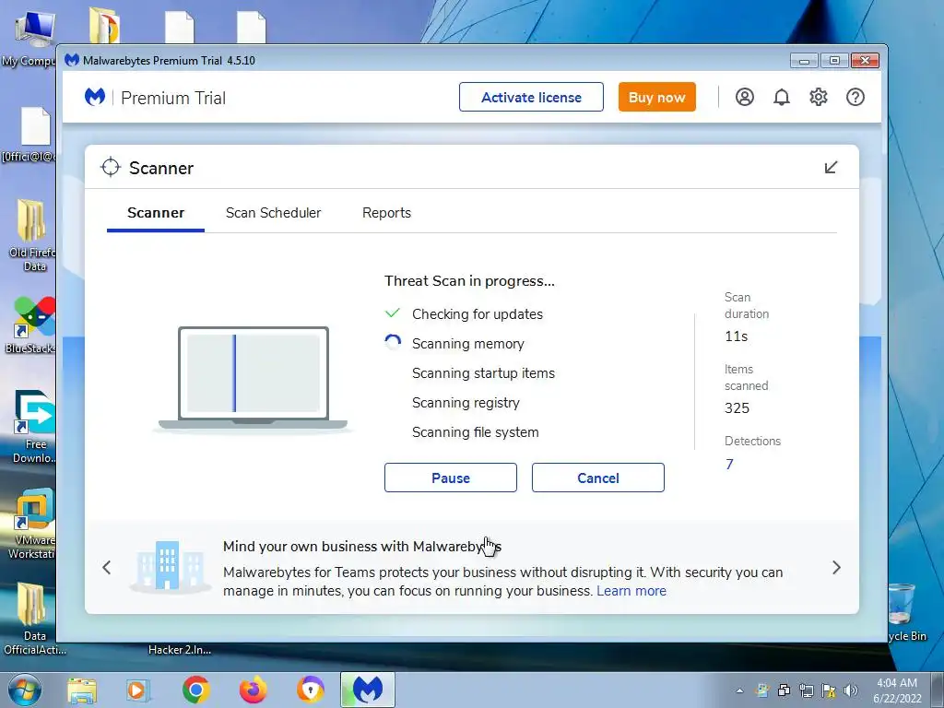Click the green checkmark beside Checking for updates
The image size is (944, 708).
(393, 313)
